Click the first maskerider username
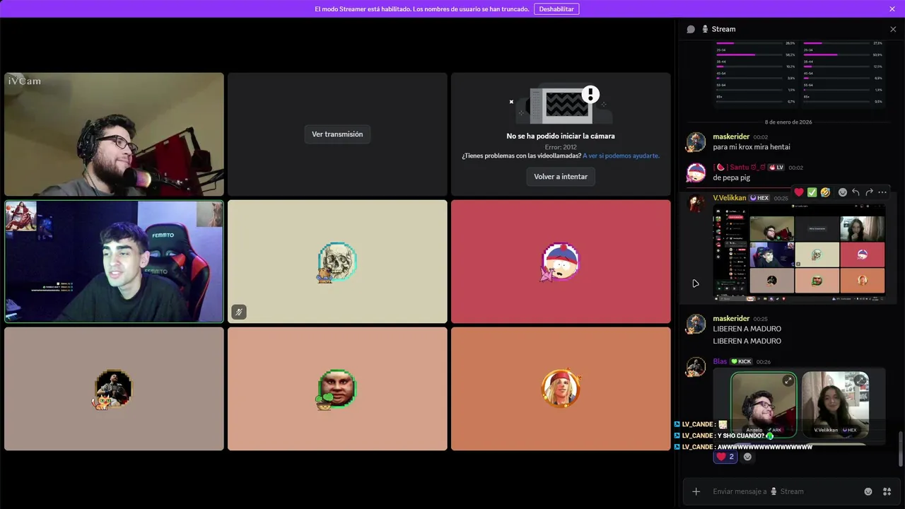This screenshot has height=509, width=905. (x=731, y=137)
